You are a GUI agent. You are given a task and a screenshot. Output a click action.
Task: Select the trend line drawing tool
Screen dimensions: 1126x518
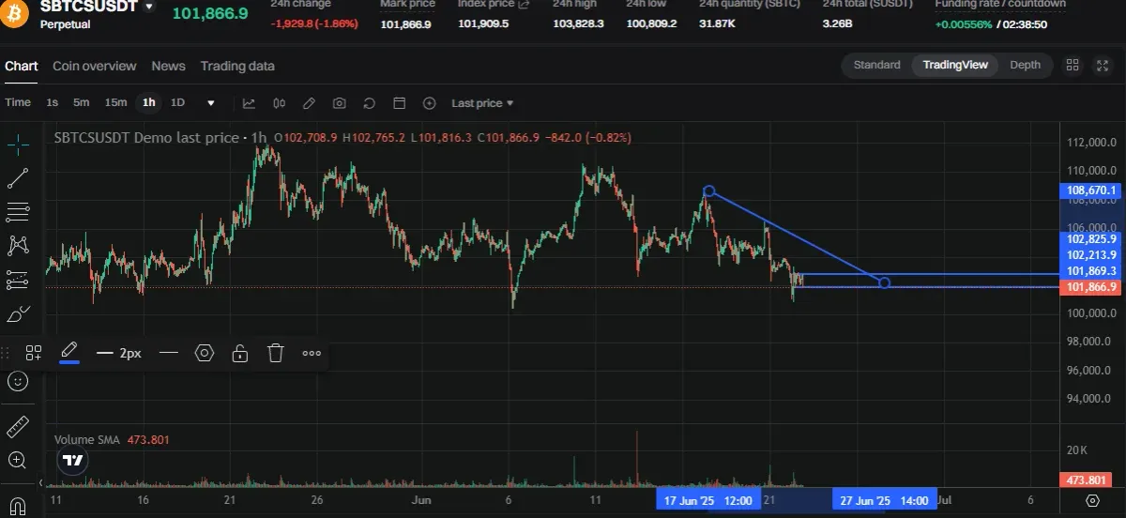[18, 177]
